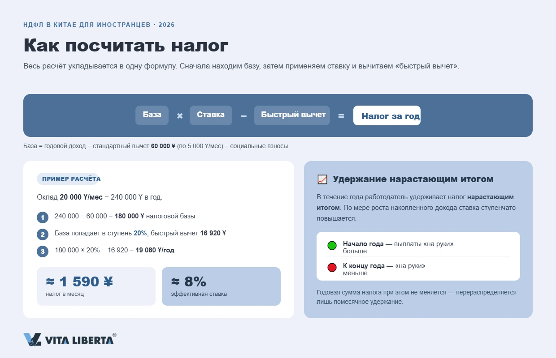Click the subtitle starting Весь расчёт укладывается

(x=241, y=66)
